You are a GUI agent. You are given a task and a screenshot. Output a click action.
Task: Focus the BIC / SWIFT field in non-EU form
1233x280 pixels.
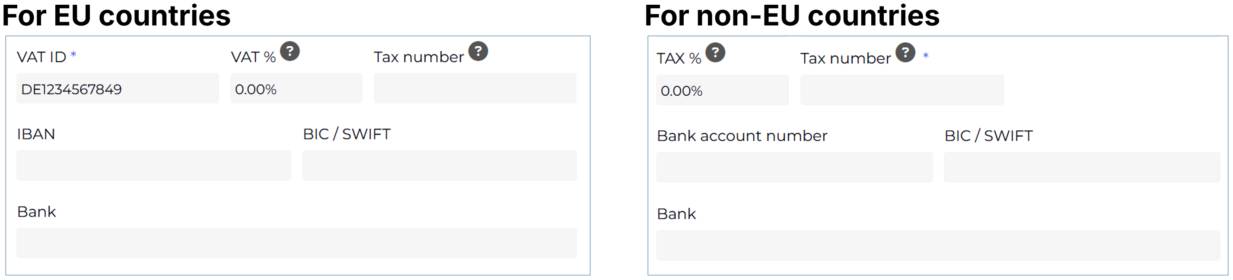click(1082, 167)
